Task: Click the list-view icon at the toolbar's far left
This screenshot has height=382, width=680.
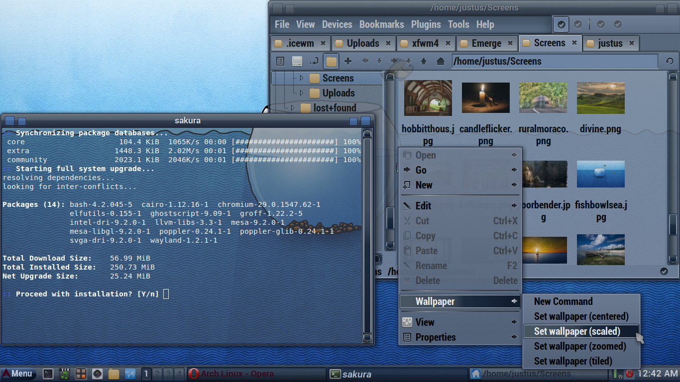Action: pos(280,61)
